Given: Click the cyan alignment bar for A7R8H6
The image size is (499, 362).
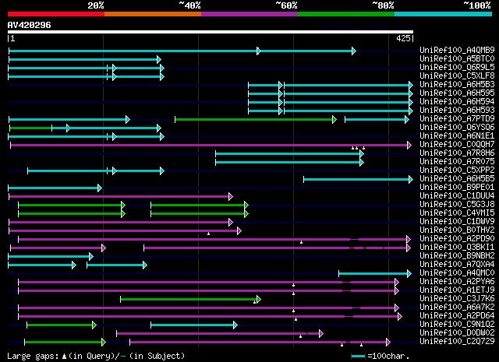Looking at the screenshot, I should coord(289,154).
